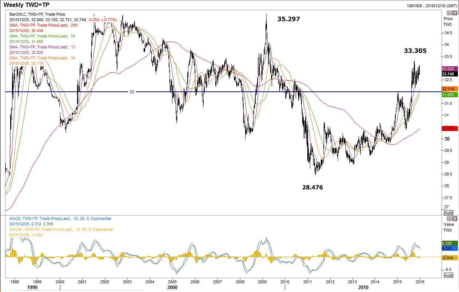Select the MACD legend label
The image size is (459, 292).
[60, 218]
